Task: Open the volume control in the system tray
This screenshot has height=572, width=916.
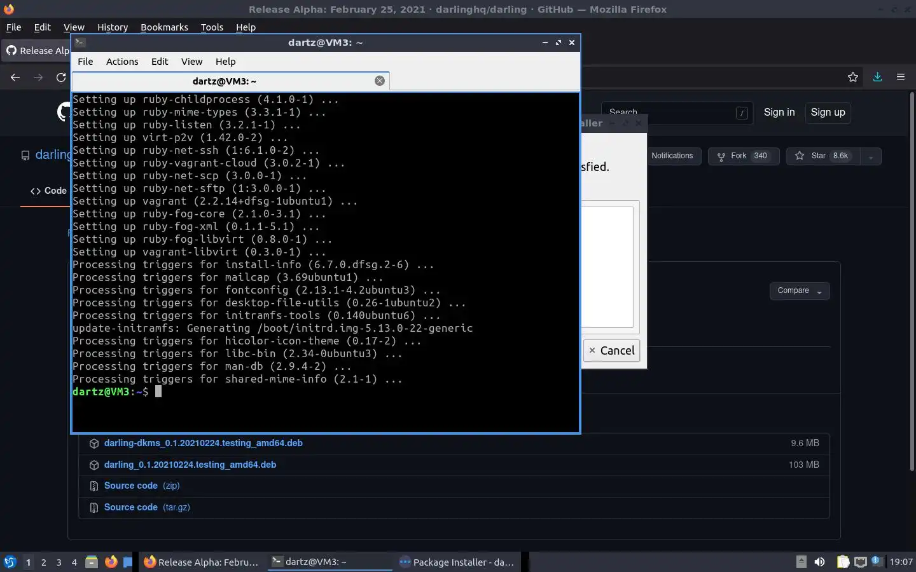Action: pos(820,562)
